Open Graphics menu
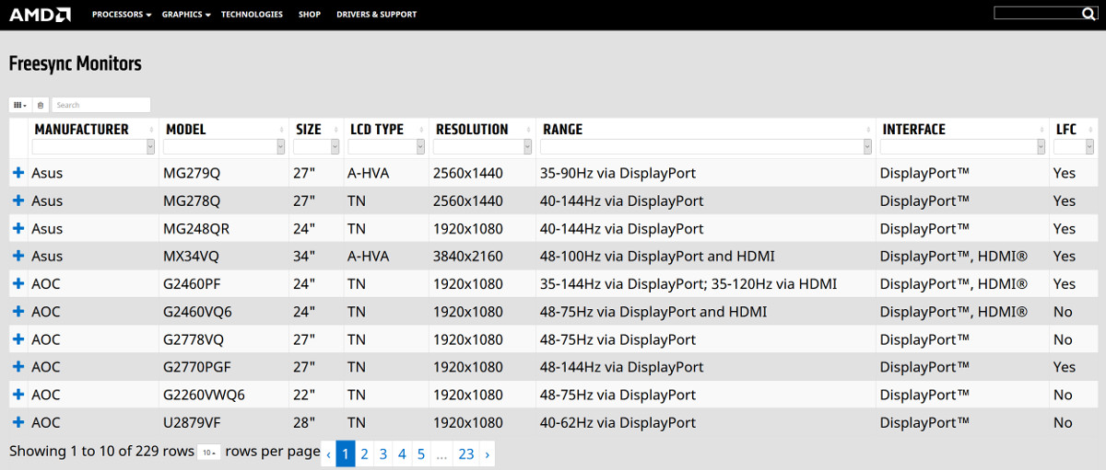Viewport: 1106px width, 470px height. click(186, 14)
